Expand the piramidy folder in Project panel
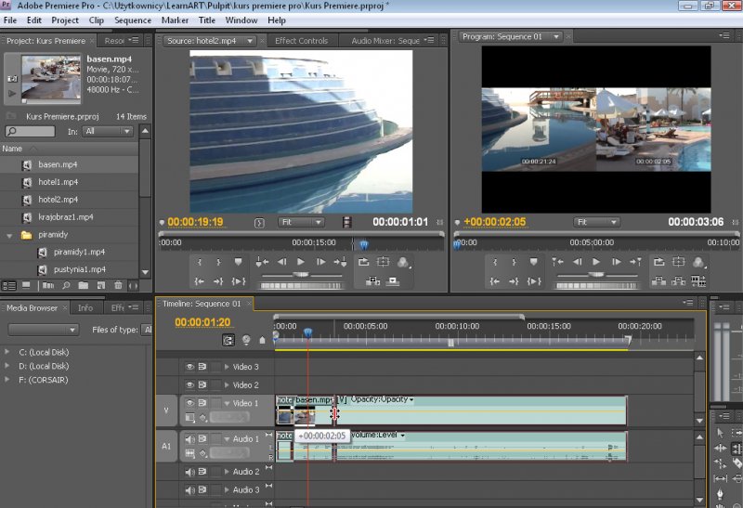 tap(10, 235)
